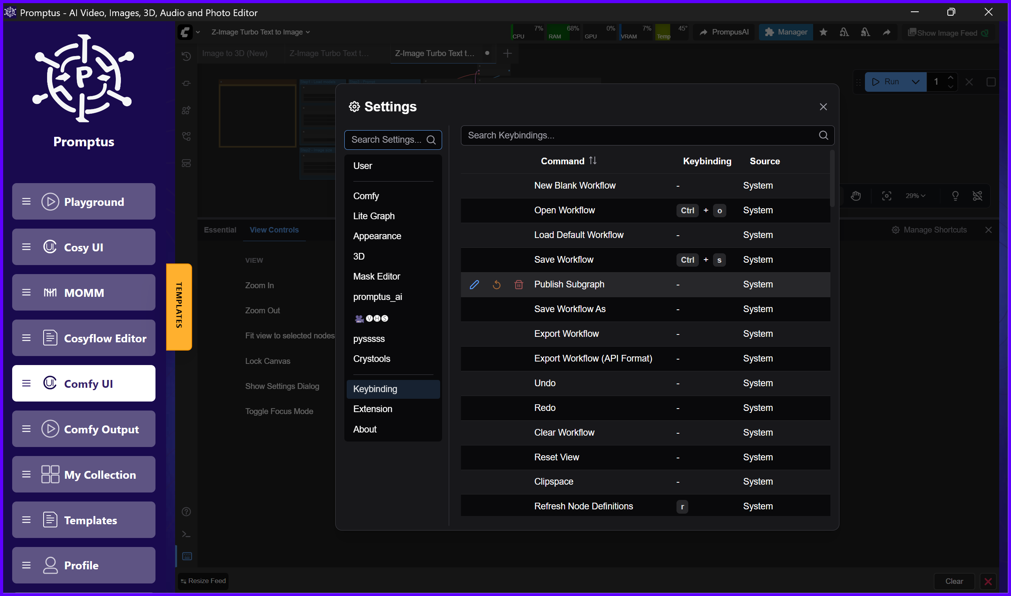Switch to the Essential tab
This screenshot has height=596, width=1011.
[219, 230]
